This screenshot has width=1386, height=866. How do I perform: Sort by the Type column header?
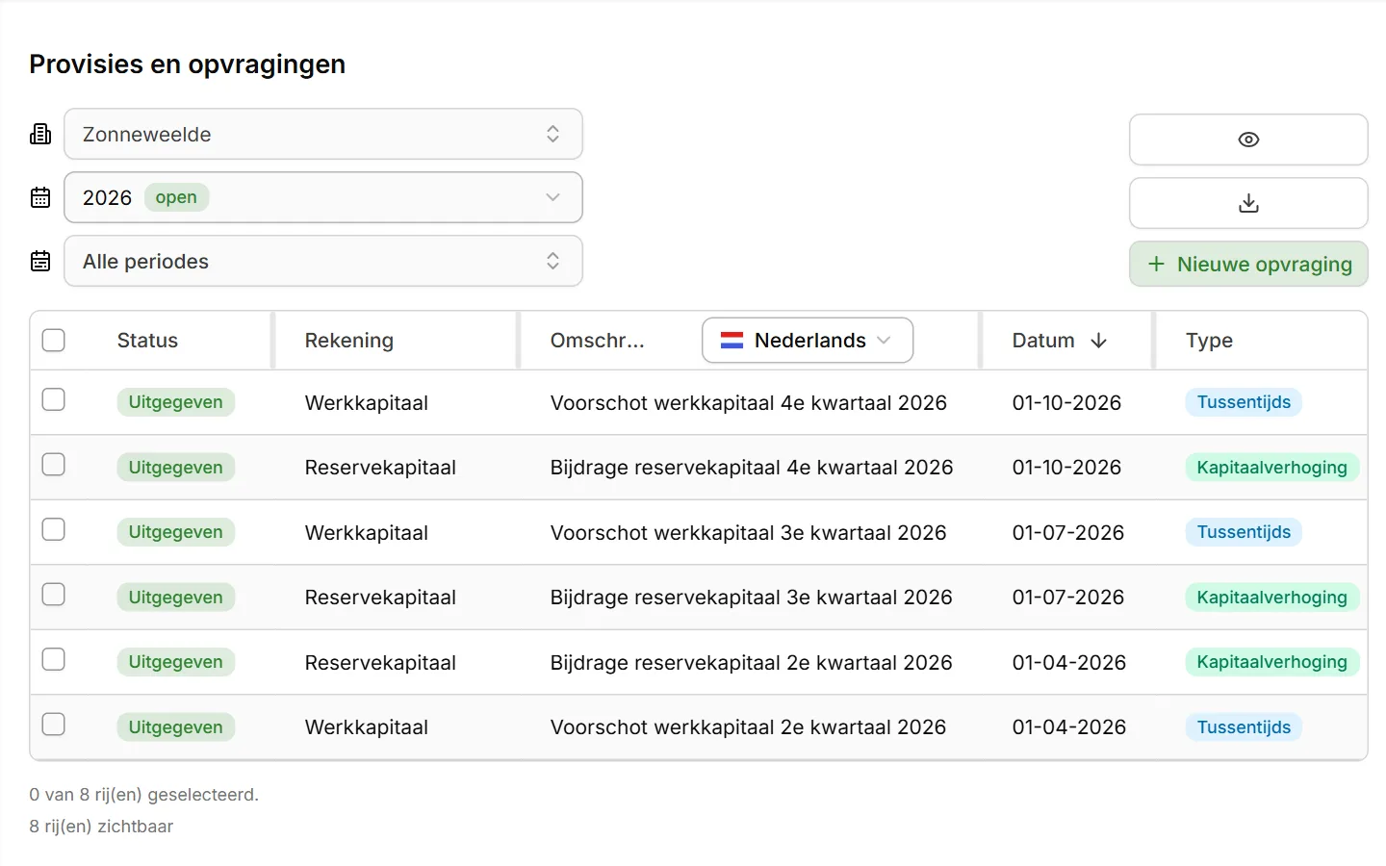(x=1209, y=341)
